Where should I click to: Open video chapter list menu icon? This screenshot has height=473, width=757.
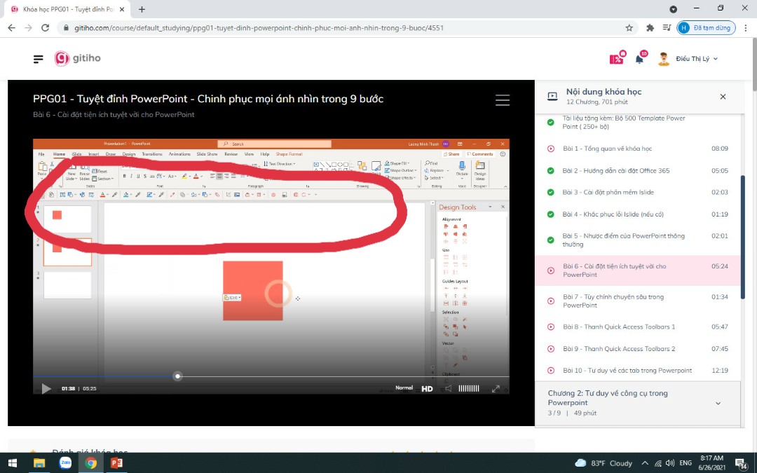tap(502, 100)
